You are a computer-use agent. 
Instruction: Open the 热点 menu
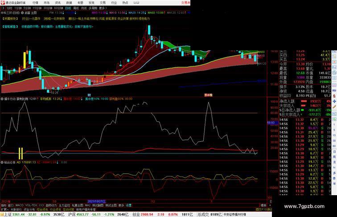(x=125, y=3)
